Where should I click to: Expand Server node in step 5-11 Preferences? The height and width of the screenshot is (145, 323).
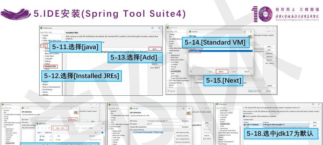coord(41,92)
